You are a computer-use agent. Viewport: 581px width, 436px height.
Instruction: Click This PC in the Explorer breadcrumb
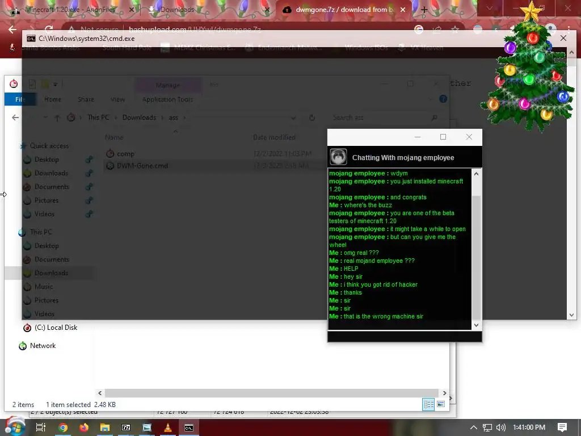tap(98, 118)
